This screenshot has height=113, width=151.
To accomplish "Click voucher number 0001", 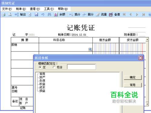I will 32,35.
